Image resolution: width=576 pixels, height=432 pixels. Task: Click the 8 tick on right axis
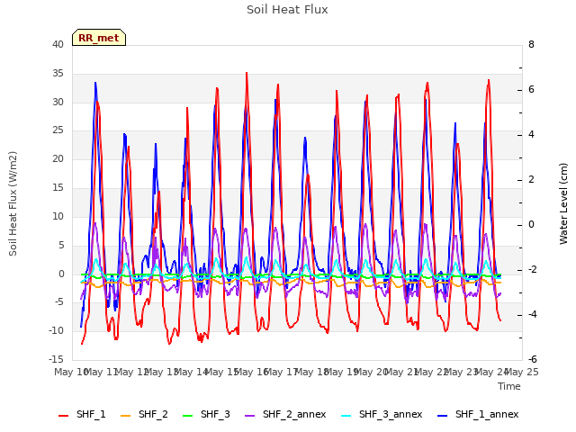(x=531, y=44)
